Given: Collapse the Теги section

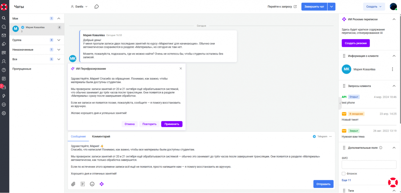Looking at the screenshot, I should coord(394,190).
